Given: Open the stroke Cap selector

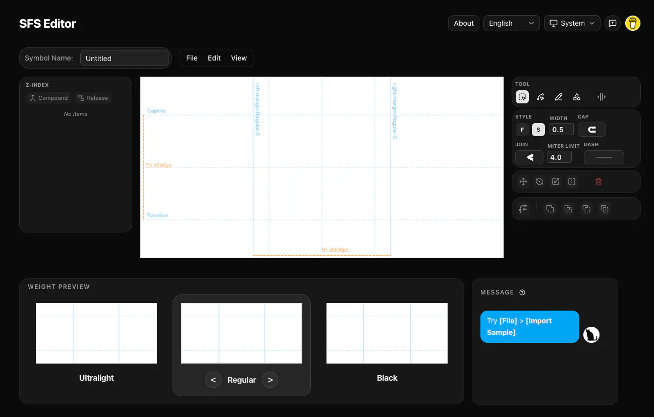Looking at the screenshot, I should [x=592, y=130].
